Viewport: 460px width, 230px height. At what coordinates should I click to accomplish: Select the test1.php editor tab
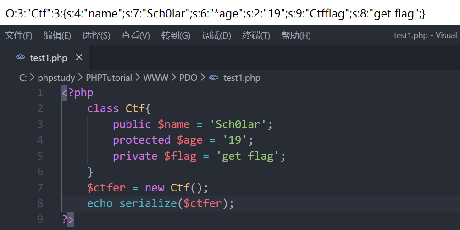coord(48,58)
